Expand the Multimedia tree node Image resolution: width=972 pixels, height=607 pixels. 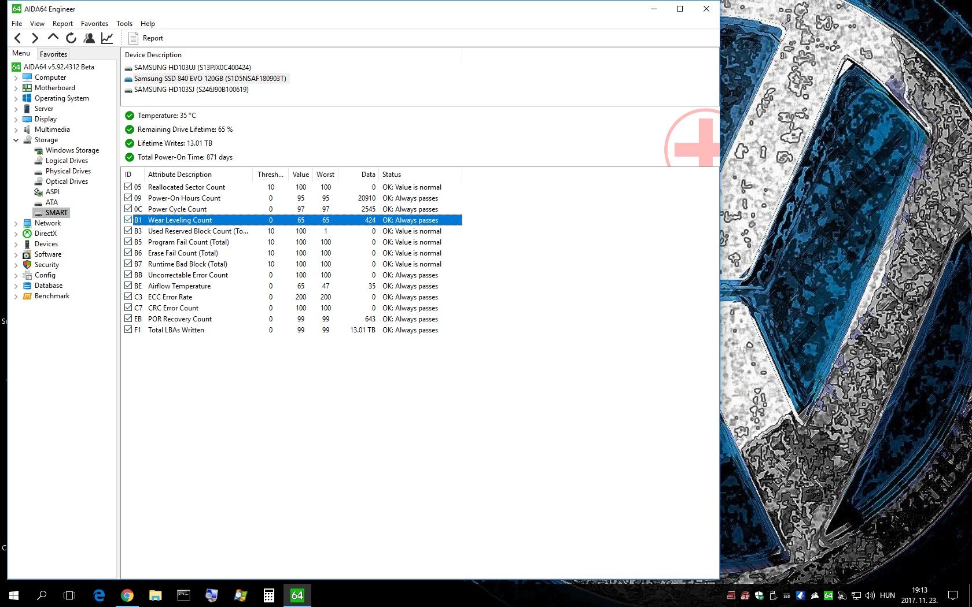coord(16,129)
